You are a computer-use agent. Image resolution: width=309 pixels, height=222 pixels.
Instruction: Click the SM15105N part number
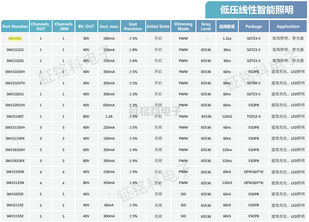(x=15, y=172)
